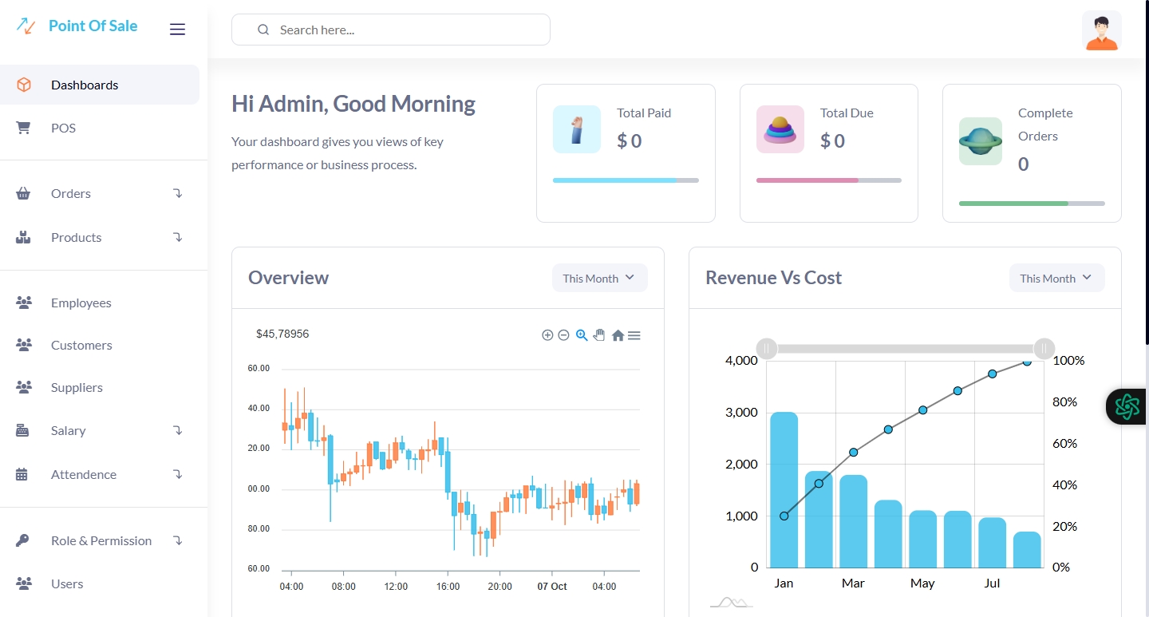Reset chart zoom with home icon
1149x617 pixels.
tap(618, 336)
